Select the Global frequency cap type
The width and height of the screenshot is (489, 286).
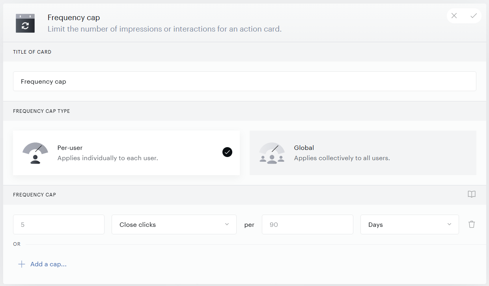point(363,153)
